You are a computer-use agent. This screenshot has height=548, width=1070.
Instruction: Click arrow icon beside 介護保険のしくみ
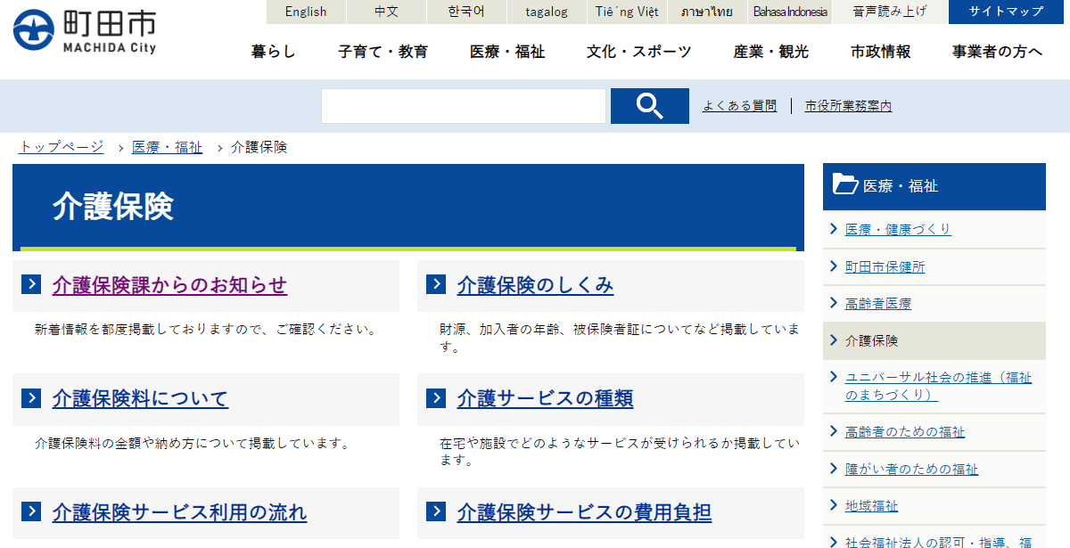[x=436, y=284]
